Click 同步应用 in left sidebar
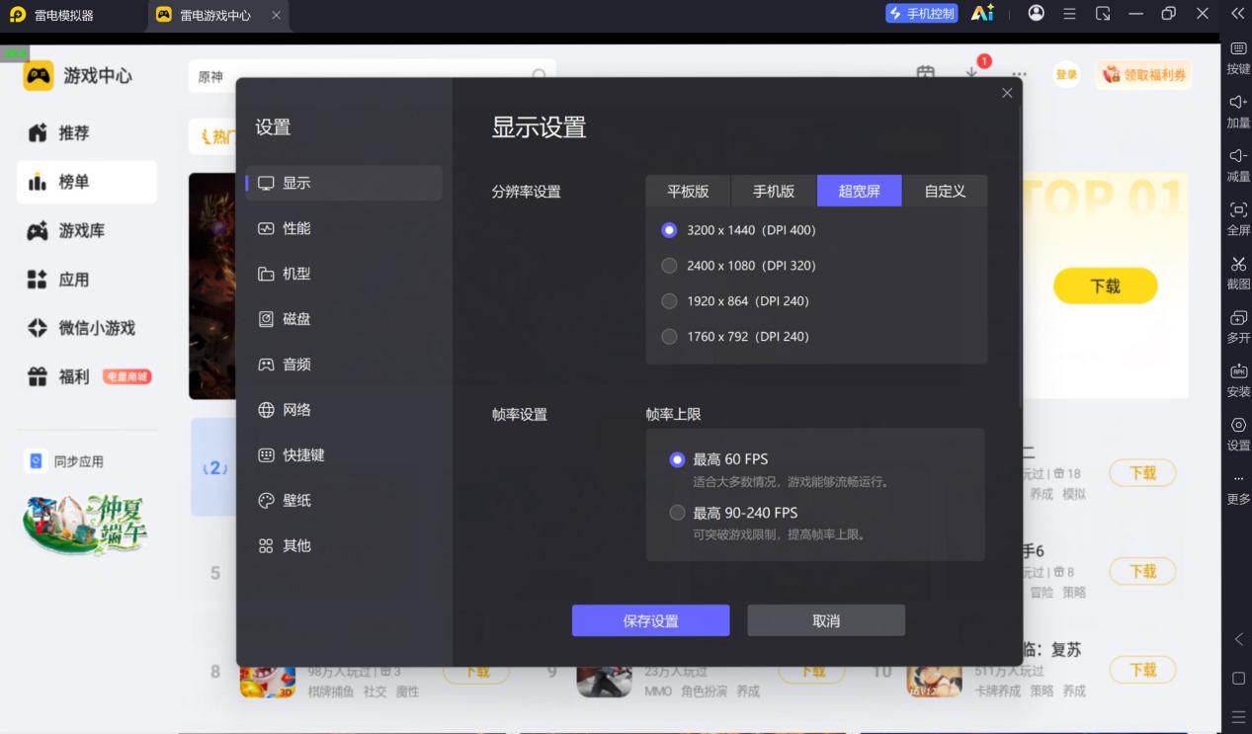This screenshot has height=734, width=1252. 65,461
